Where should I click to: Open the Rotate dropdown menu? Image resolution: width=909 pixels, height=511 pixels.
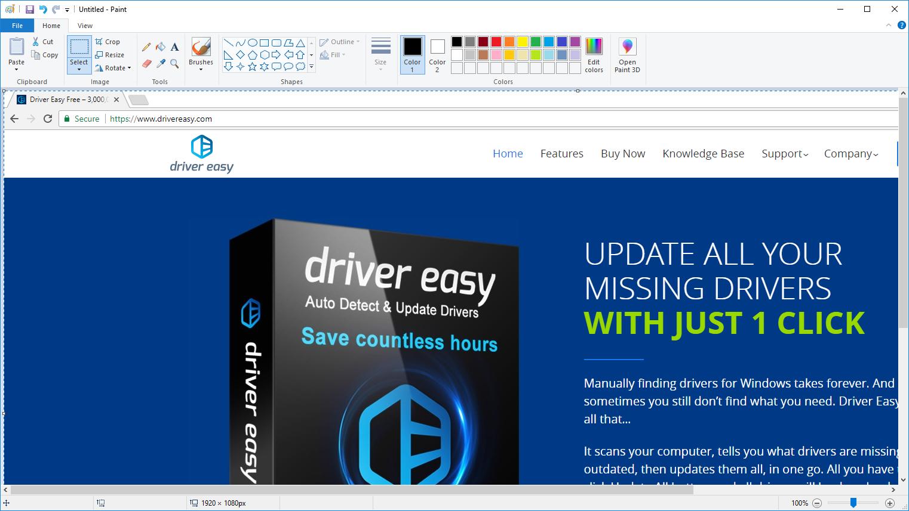tap(113, 67)
